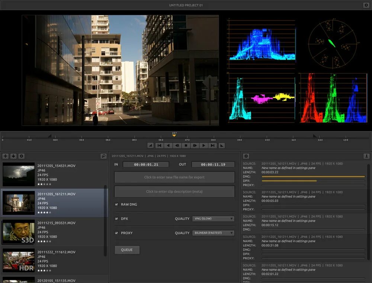This screenshot has width=372, height=283.
Task: Click the OUT timecode field
Action: click(213, 165)
